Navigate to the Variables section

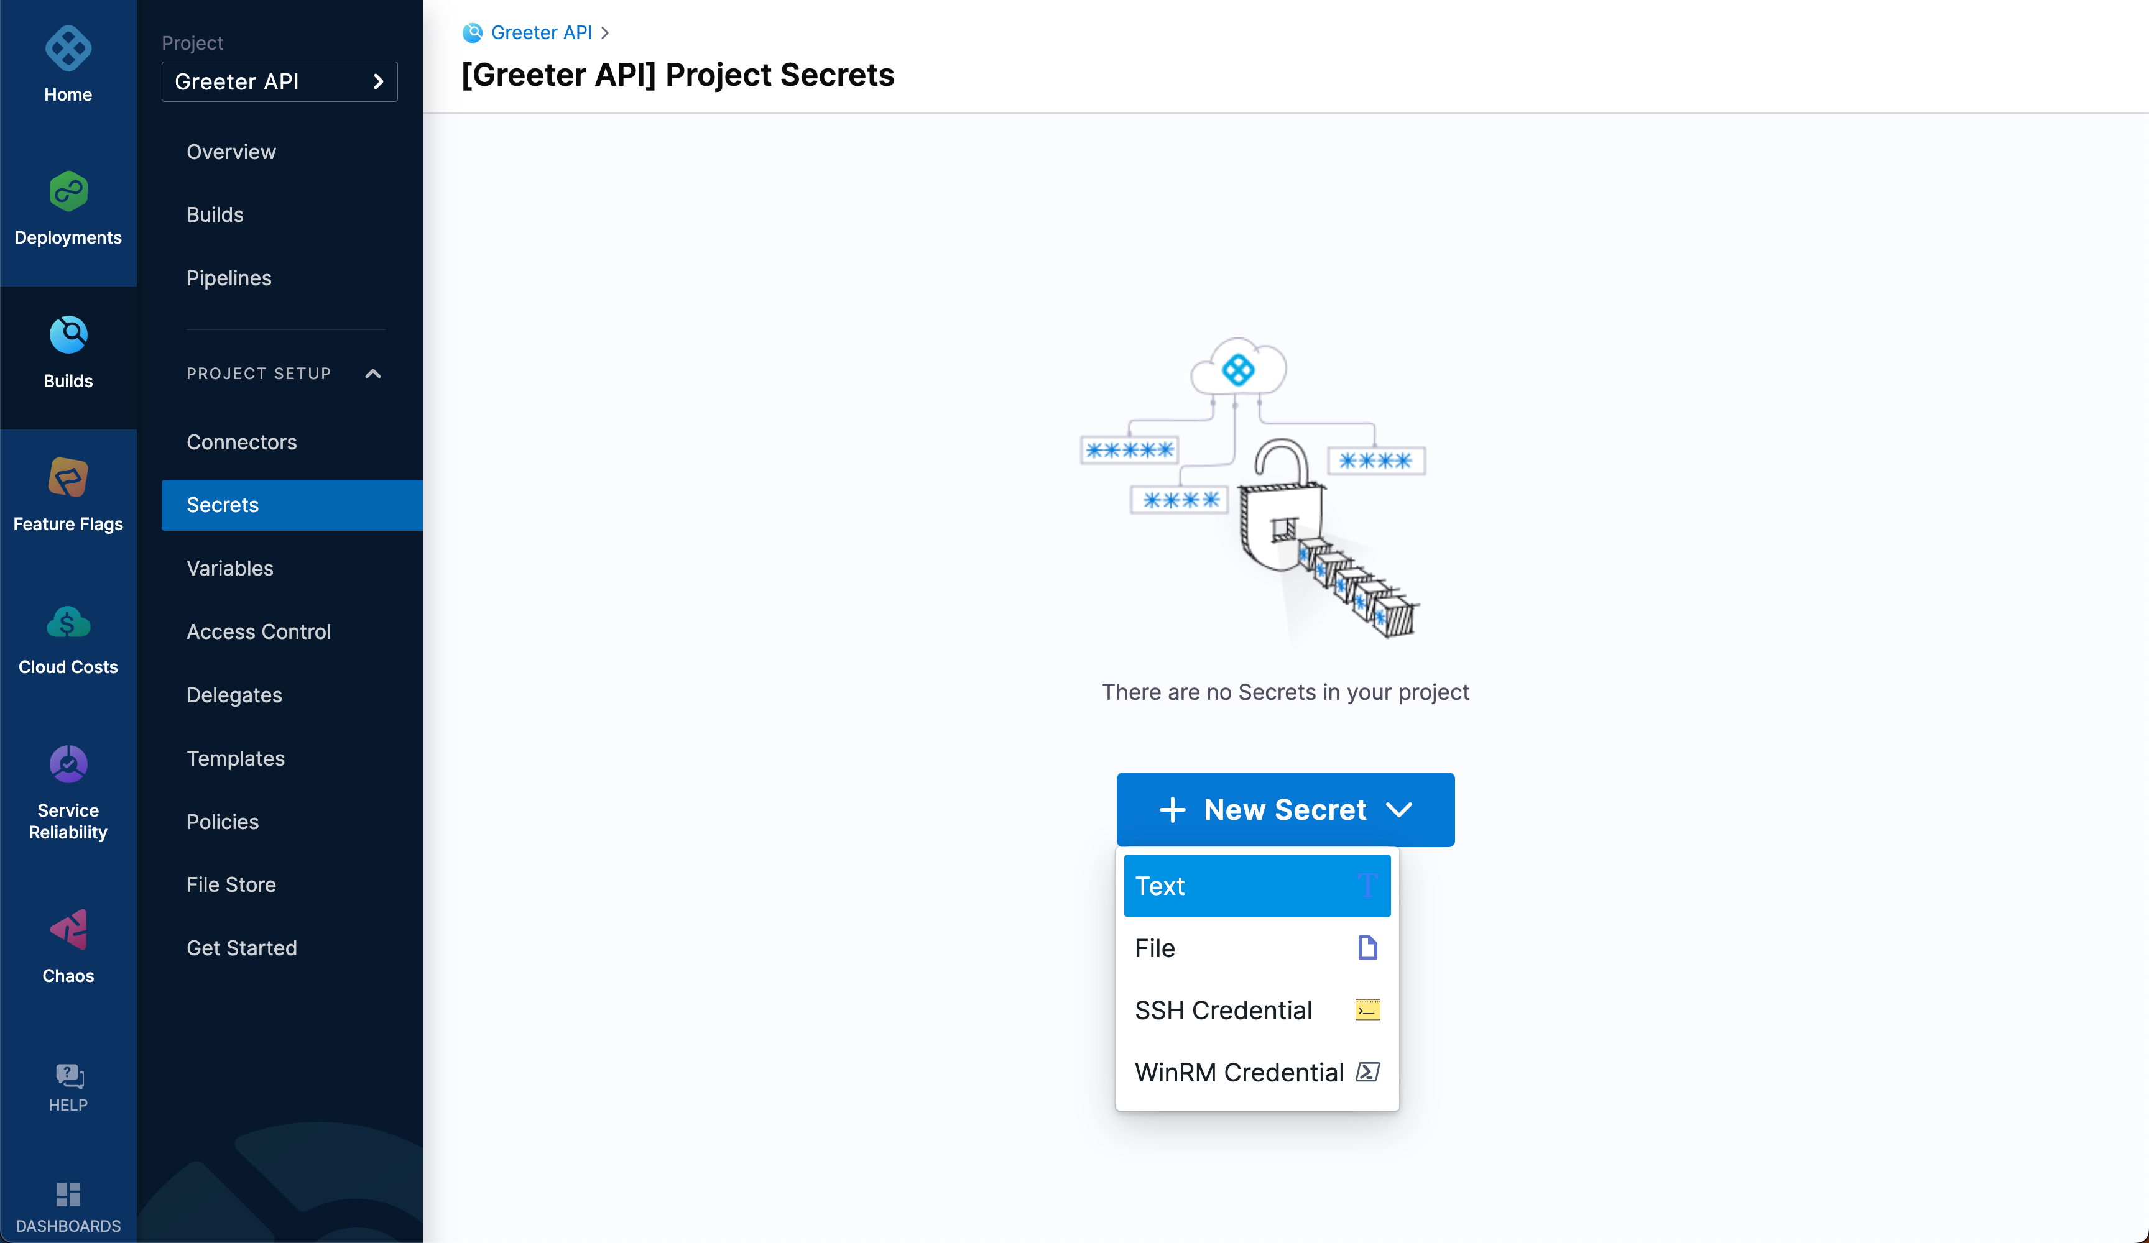point(229,568)
